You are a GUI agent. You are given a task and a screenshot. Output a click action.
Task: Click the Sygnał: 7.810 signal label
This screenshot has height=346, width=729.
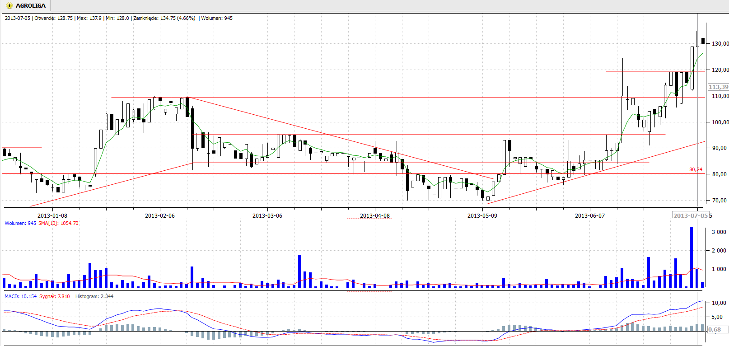(x=55, y=296)
